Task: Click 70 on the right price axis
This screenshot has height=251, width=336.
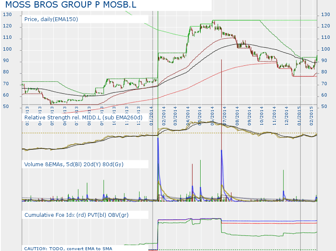Action: (x=324, y=84)
